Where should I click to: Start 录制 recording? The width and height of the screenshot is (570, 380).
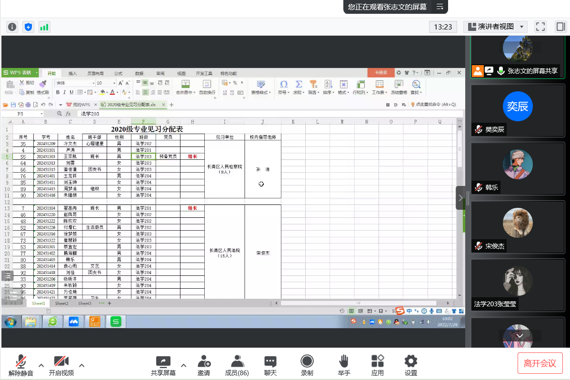(x=307, y=365)
